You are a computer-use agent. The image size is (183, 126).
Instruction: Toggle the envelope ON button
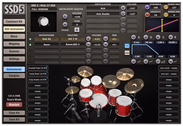127,45
